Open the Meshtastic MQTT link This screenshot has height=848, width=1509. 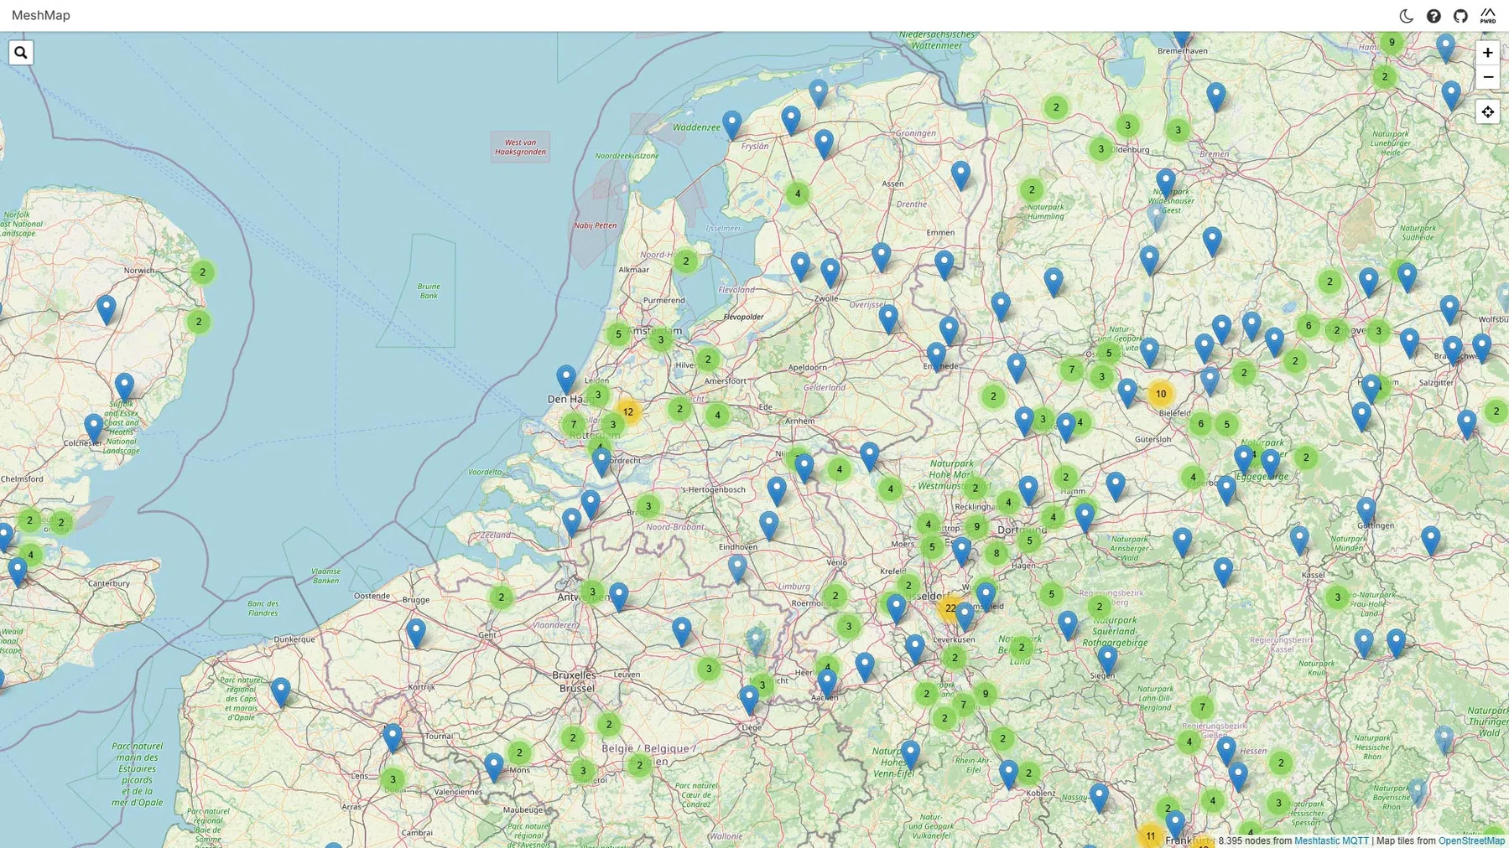coord(1330,840)
